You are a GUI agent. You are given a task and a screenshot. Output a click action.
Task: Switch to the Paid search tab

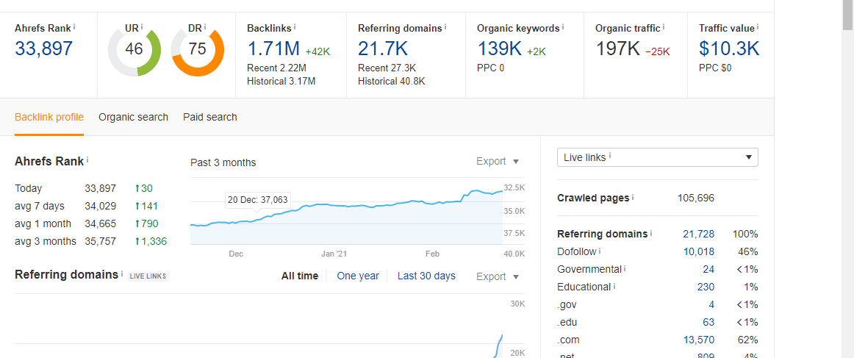click(x=210, y=117)
